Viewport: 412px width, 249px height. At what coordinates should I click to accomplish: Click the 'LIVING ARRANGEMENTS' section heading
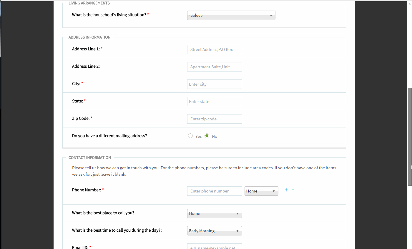click(89, 3)
